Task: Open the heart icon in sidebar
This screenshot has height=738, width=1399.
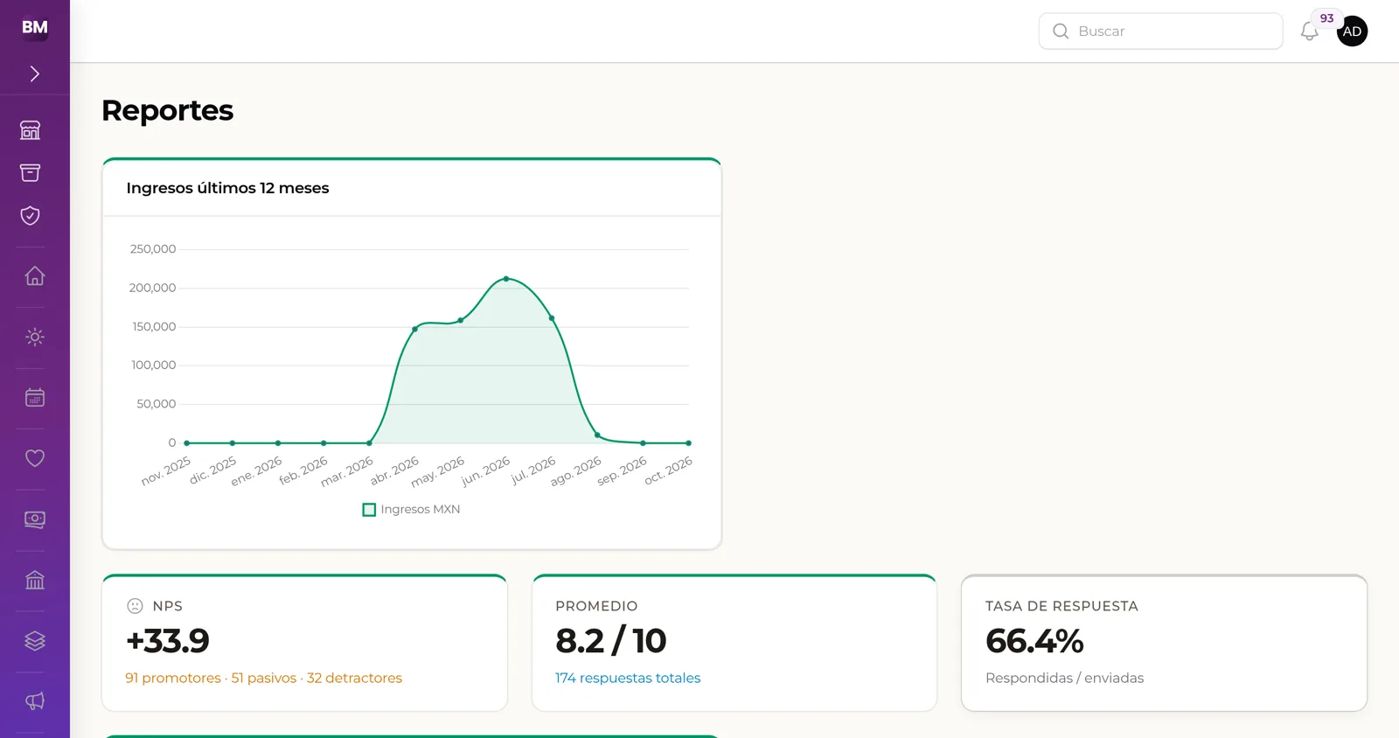Action: (35, 458)
